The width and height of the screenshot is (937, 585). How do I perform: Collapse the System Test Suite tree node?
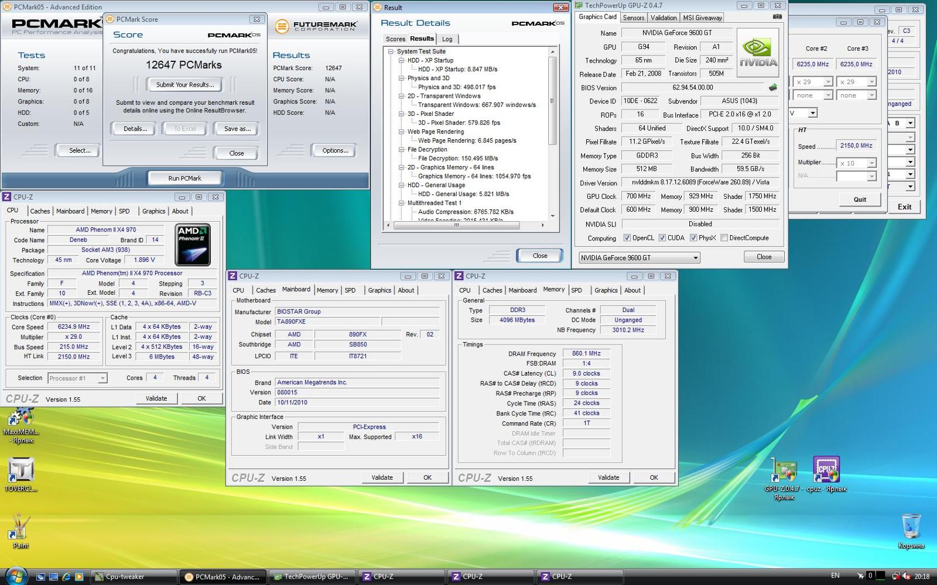(391, 51)
